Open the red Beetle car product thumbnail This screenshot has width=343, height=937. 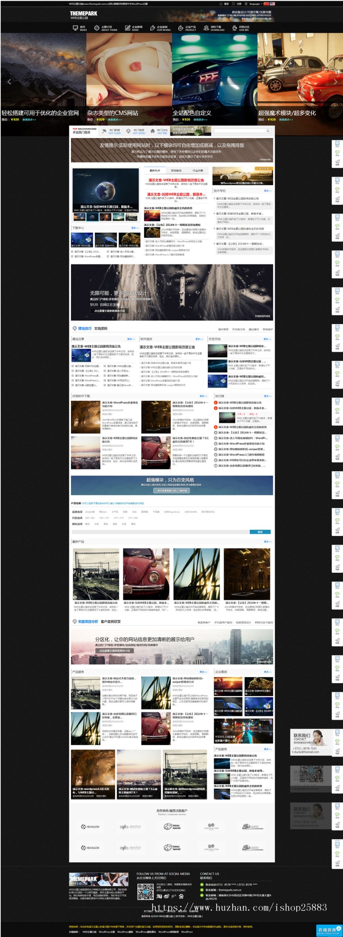(x=146, y=574)
